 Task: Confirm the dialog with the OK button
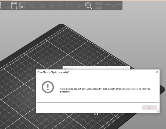[149, 108]
